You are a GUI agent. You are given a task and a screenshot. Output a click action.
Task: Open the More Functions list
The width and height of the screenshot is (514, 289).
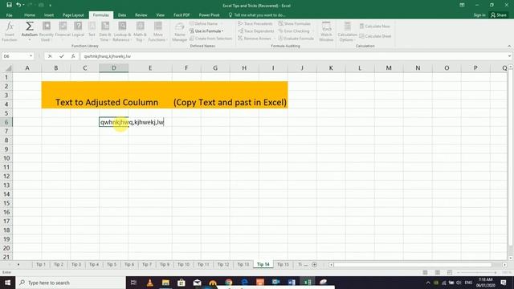coord(157,31)
